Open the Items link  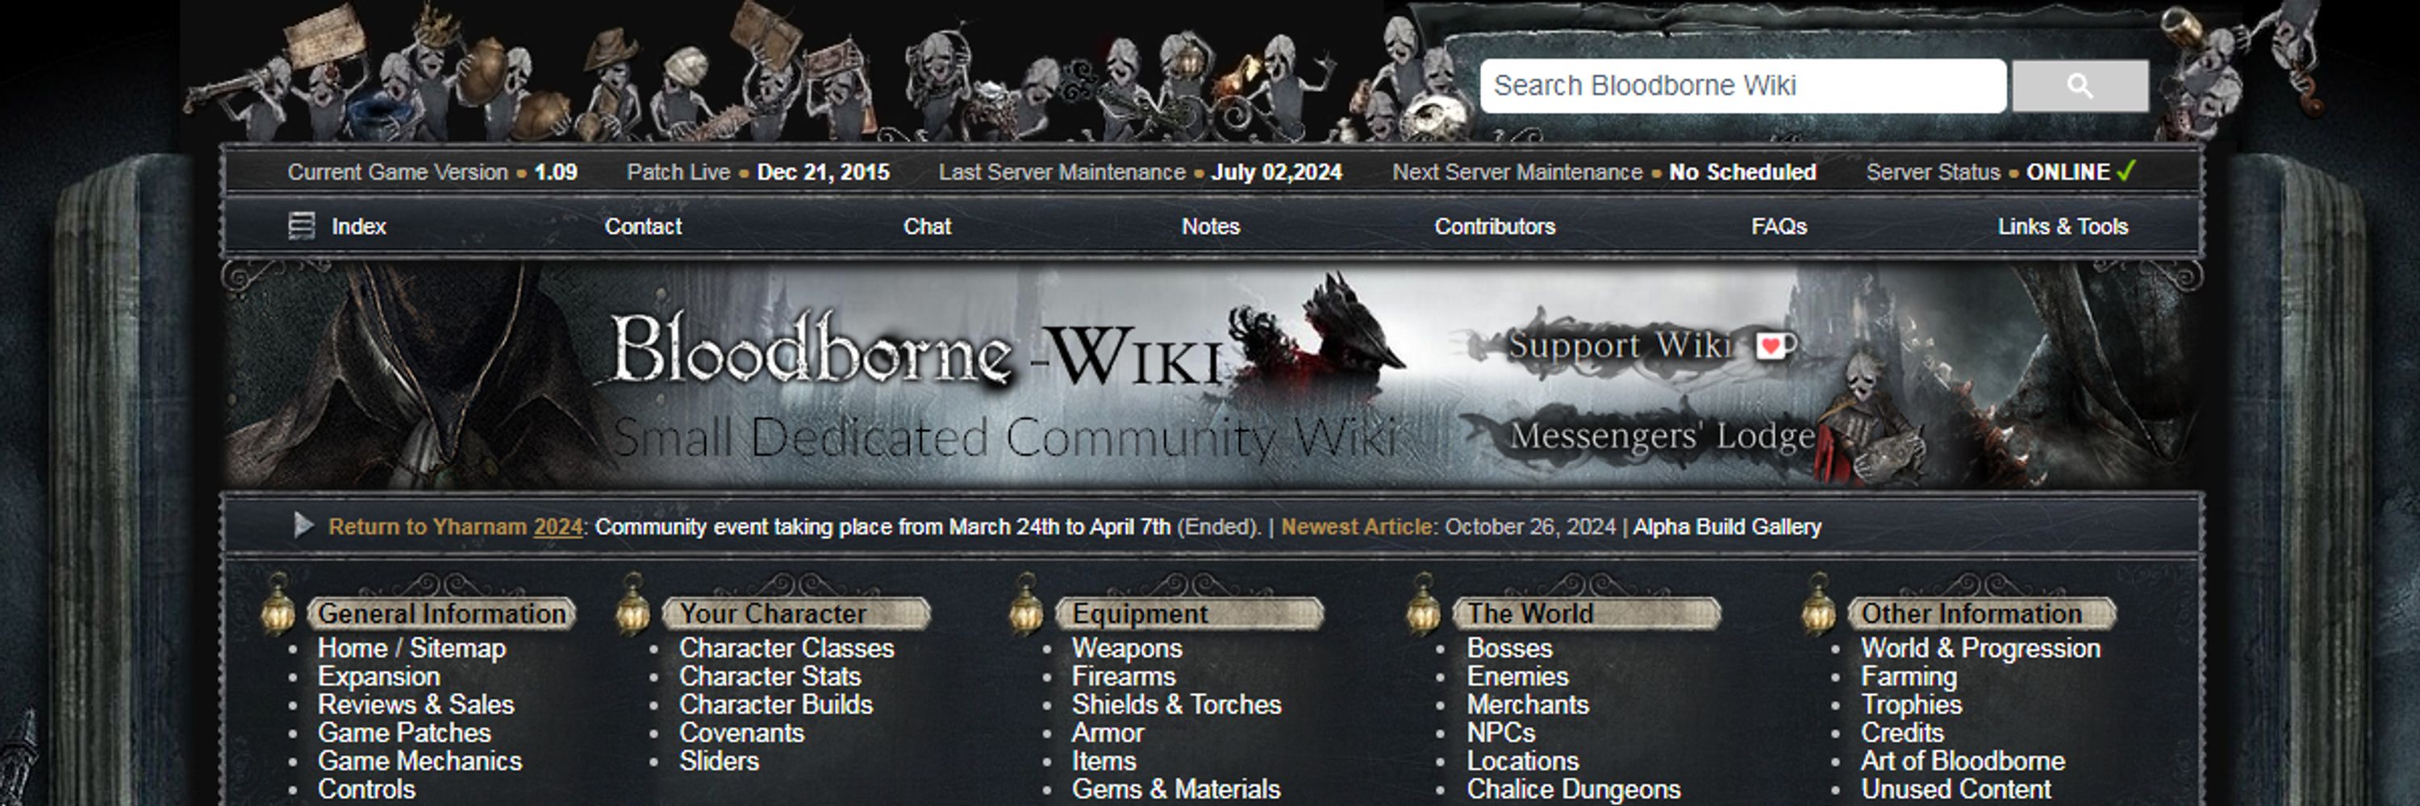click(1104, 761)
